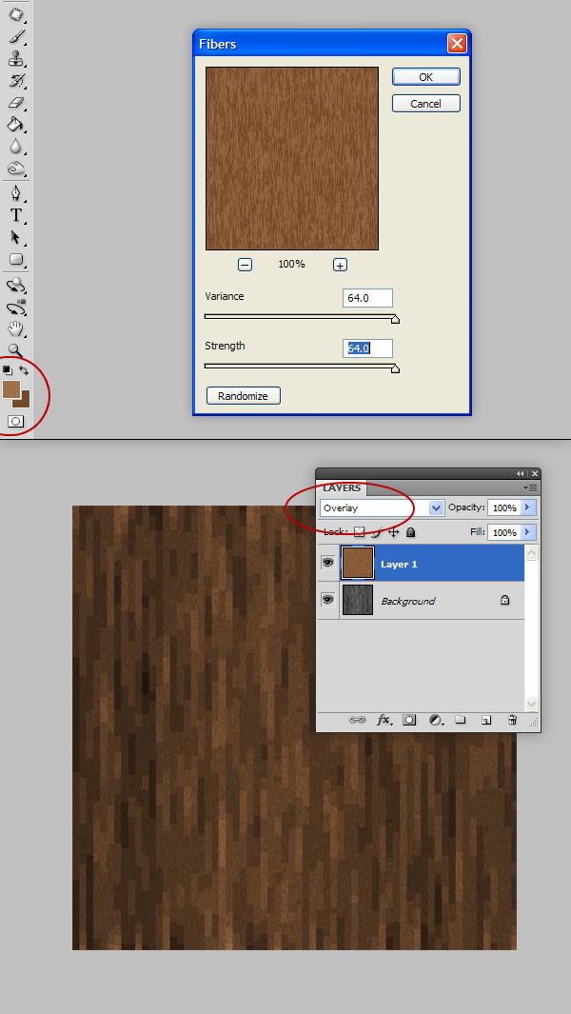Create a new layer

click(486, 719)
